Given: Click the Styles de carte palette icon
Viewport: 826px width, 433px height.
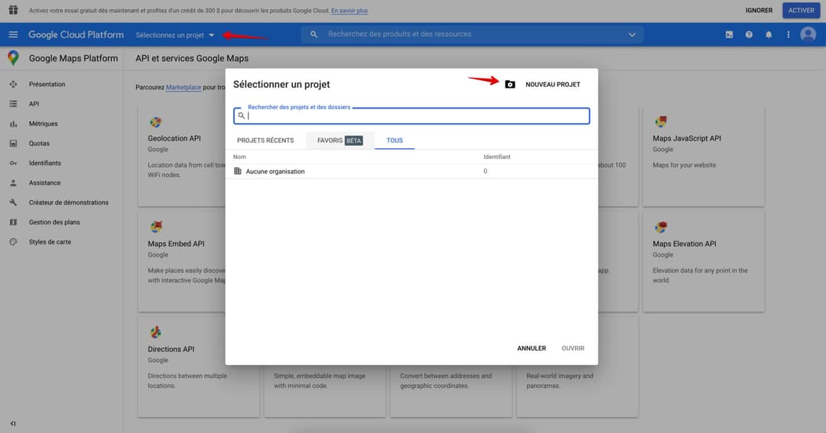Looking at the screenshot, I should [x=13, y=242].
